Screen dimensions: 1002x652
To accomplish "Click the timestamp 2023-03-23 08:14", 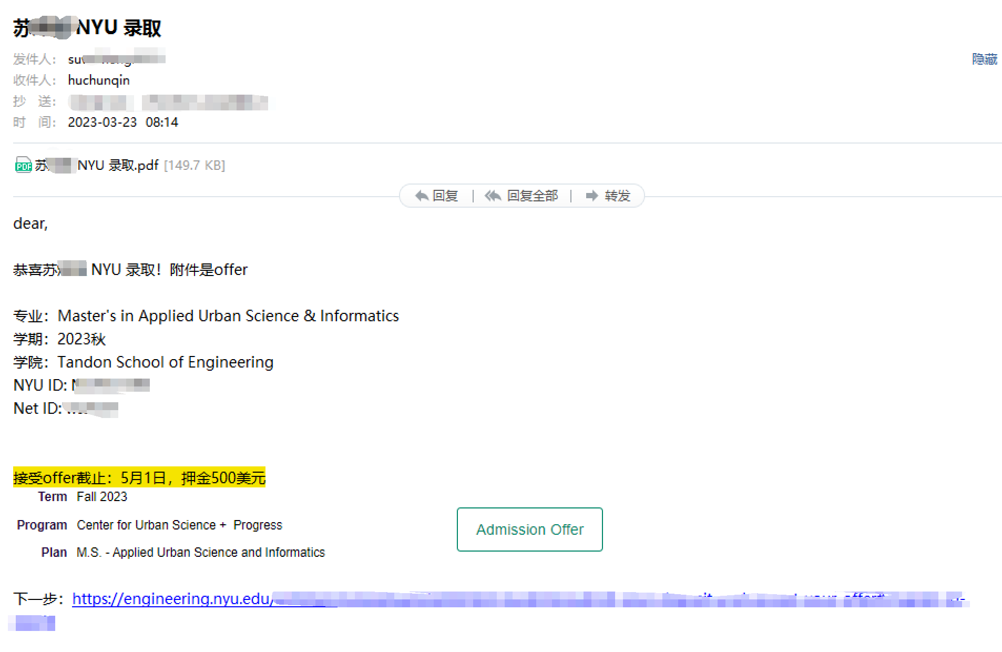I will click(123, 122).
